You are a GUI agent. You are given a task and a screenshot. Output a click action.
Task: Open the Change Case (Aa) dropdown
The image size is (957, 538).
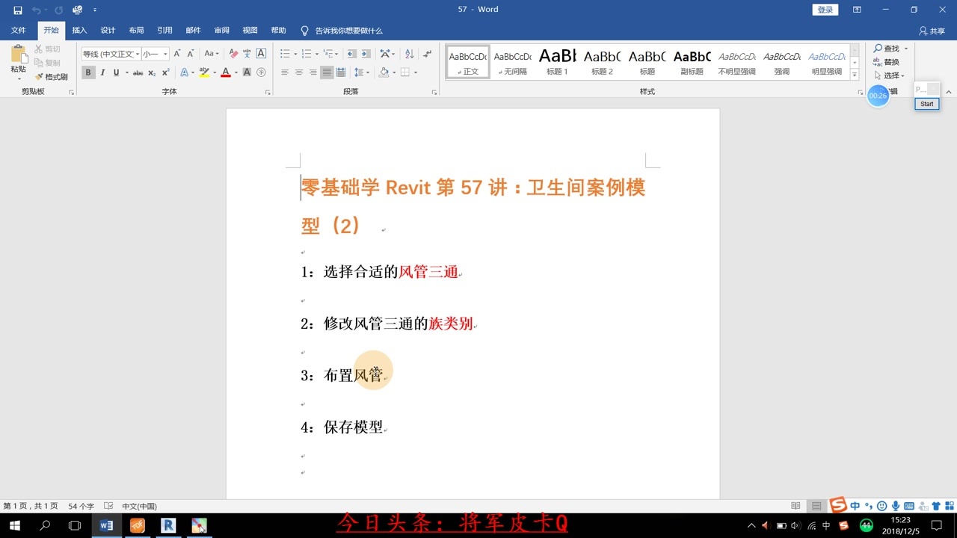coord(212,54)
